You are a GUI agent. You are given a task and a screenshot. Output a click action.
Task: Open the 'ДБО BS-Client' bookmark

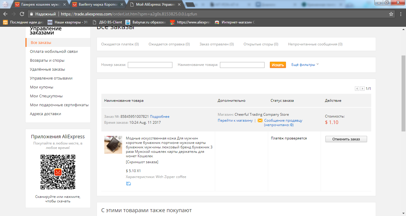[107, 22]
